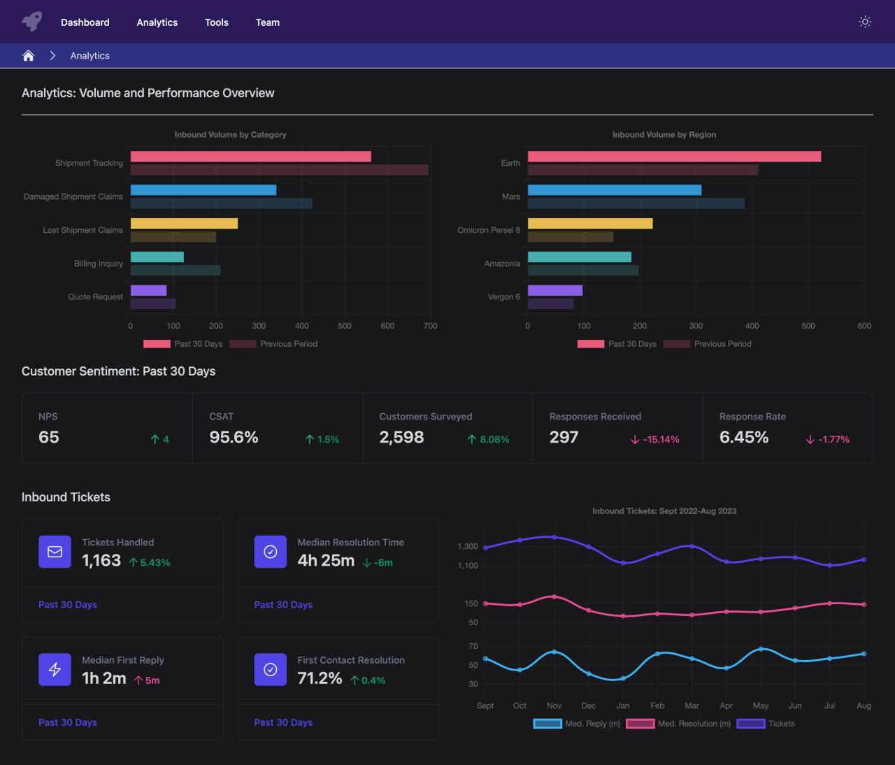Click the First Contact Resolution up arrow
Screen dimensions: 895x765
355,680
